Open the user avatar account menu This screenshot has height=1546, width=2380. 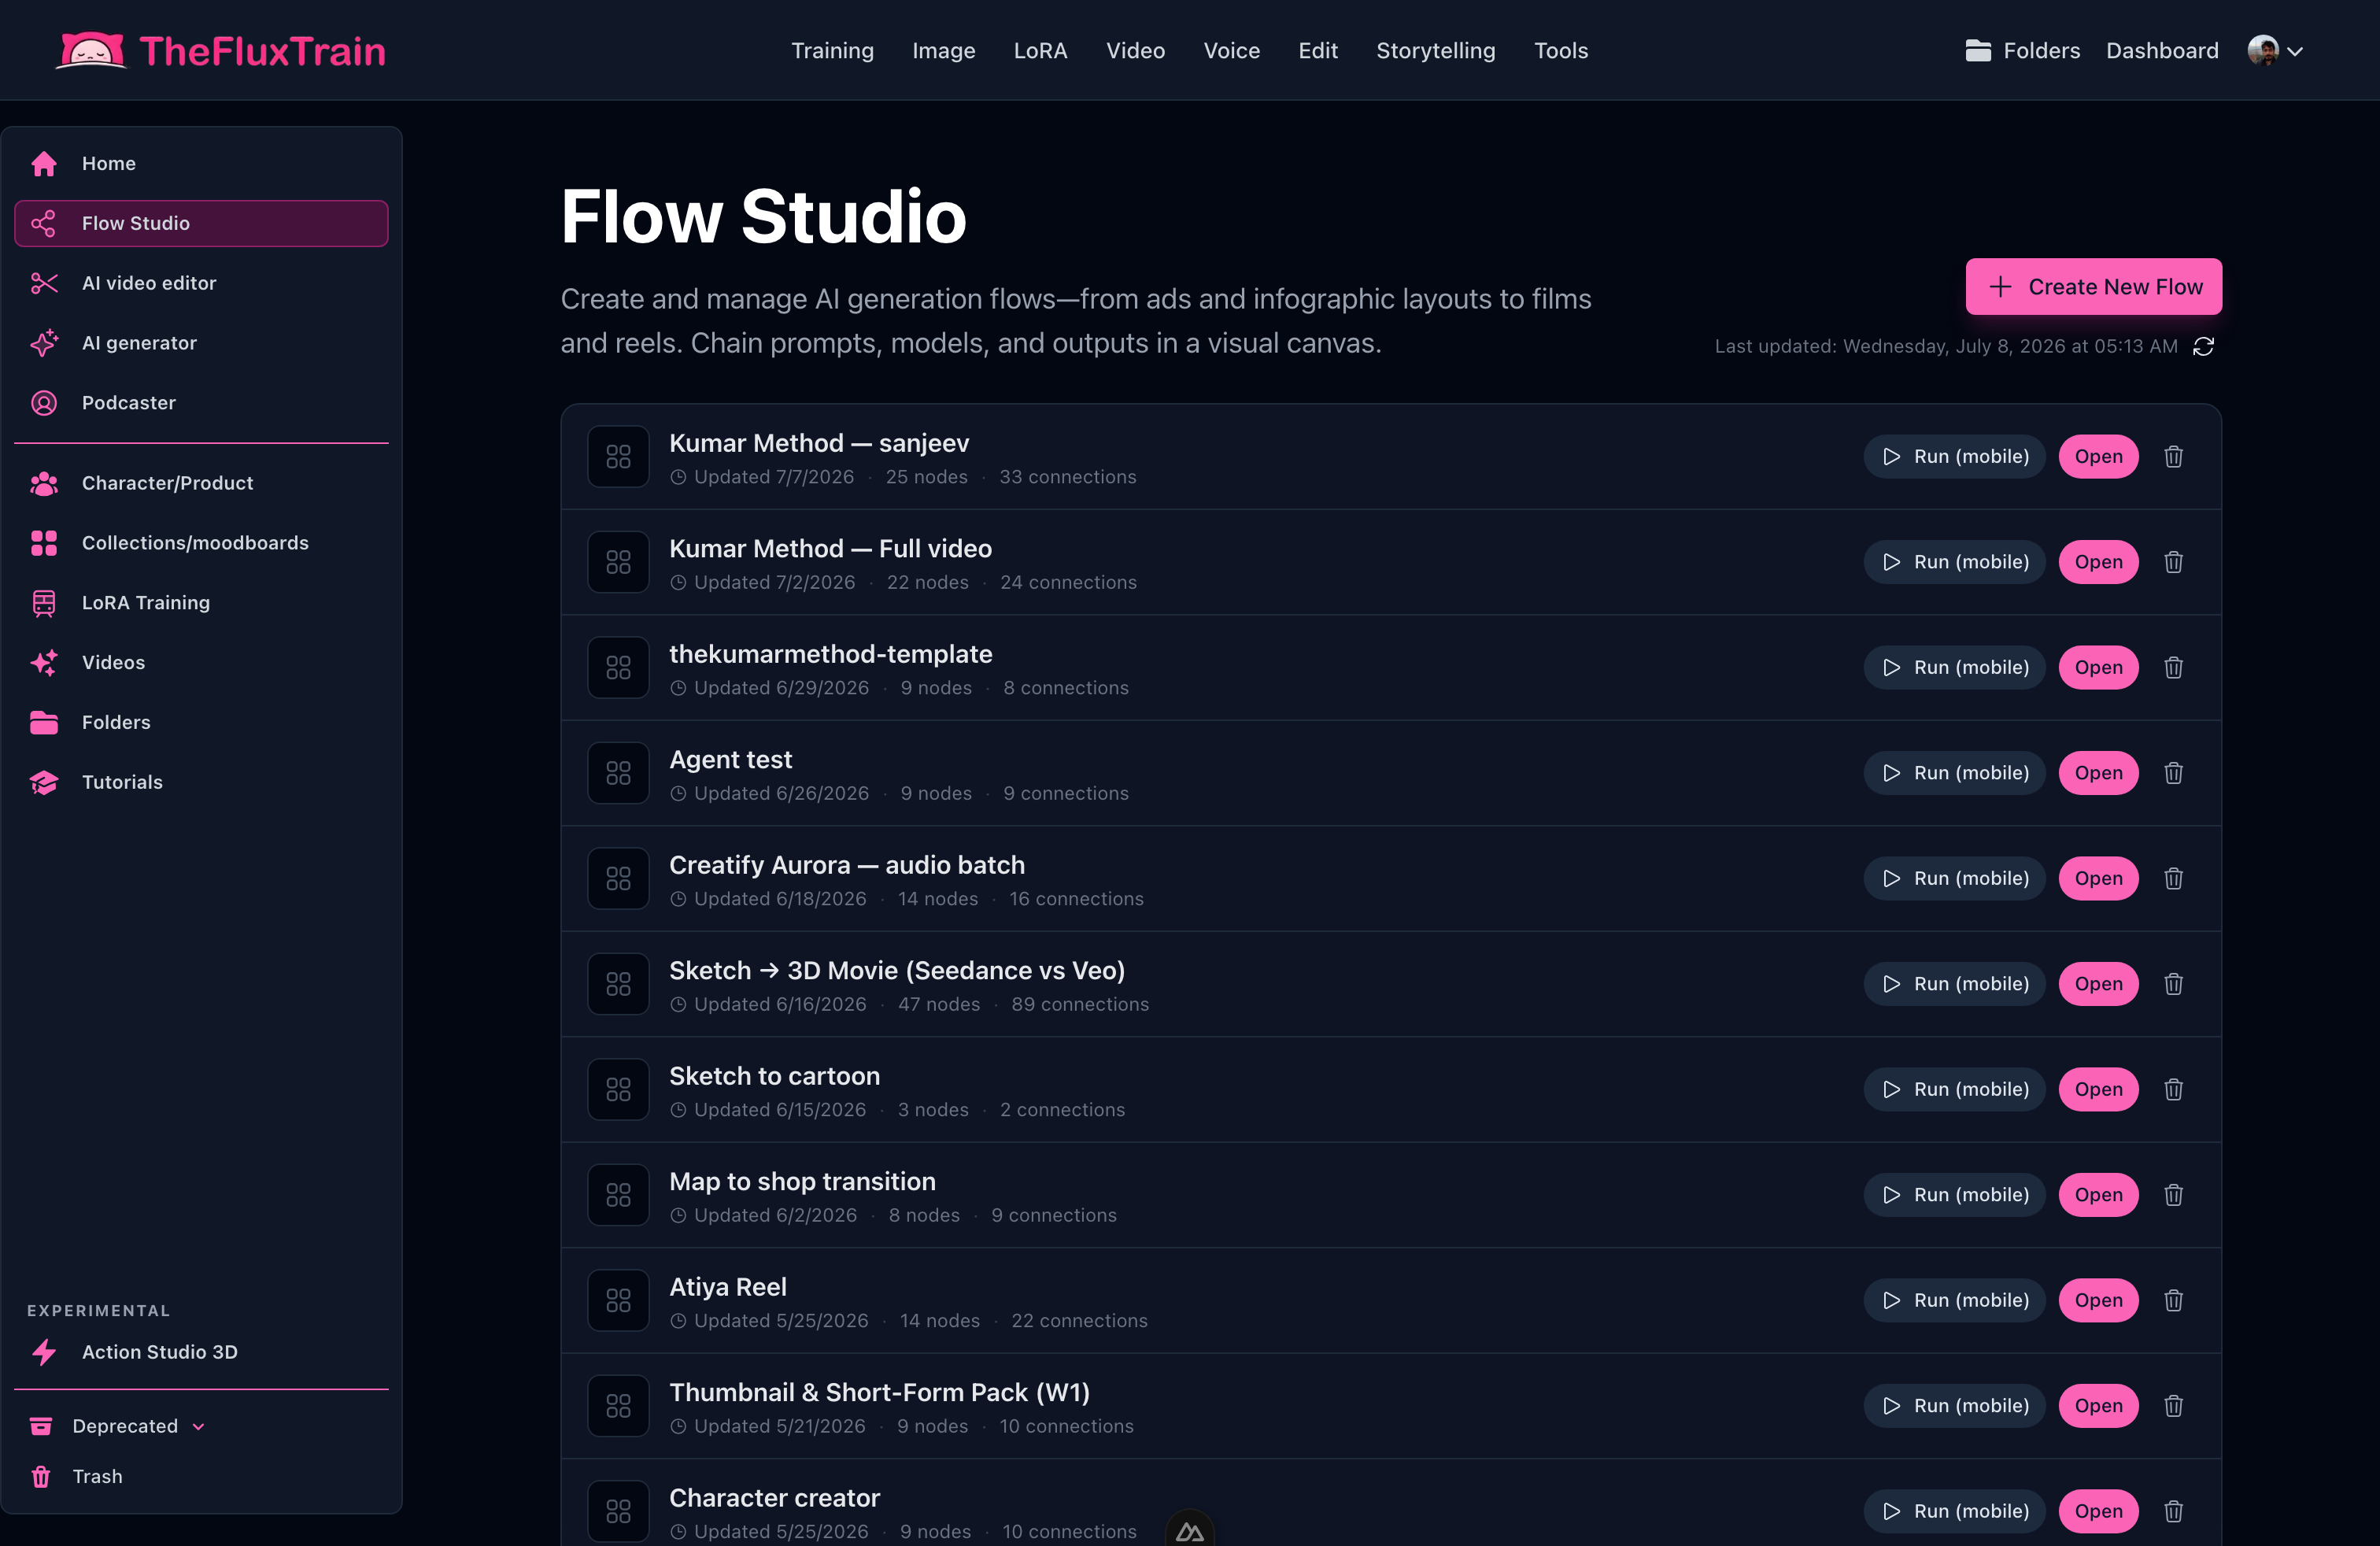(x=2275, y=50)
